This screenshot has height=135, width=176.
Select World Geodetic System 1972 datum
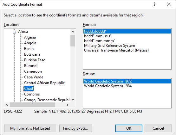click(127, 81)
